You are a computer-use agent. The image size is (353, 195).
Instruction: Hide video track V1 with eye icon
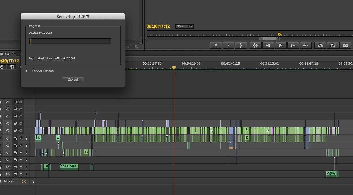[x=21, y=130]
